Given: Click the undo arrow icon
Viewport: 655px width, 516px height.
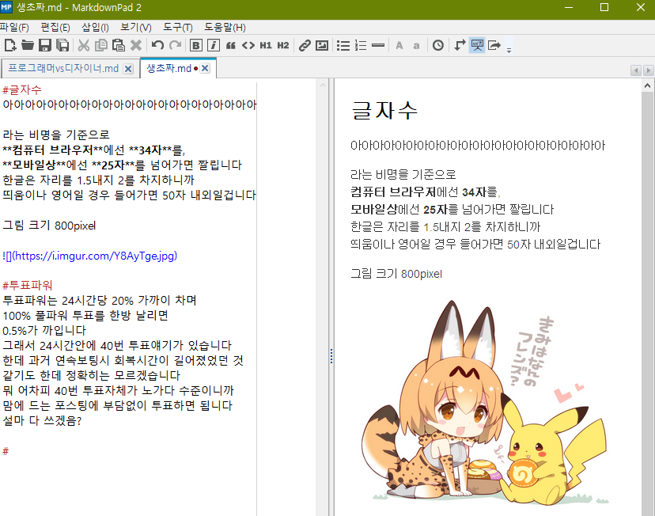Looking at the screenshot, I should click(157, 46).
